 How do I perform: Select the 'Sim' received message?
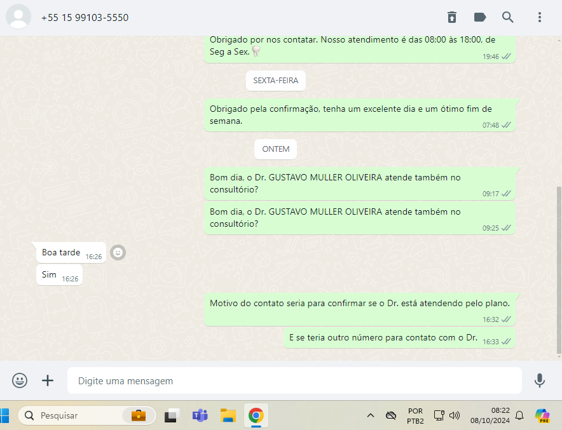(59, 275)
